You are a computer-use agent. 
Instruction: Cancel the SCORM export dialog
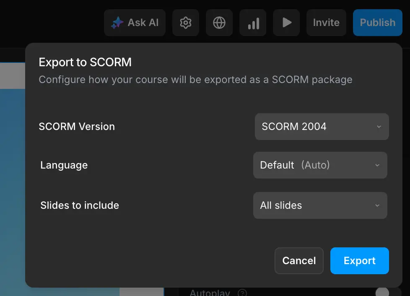point(299,261)
